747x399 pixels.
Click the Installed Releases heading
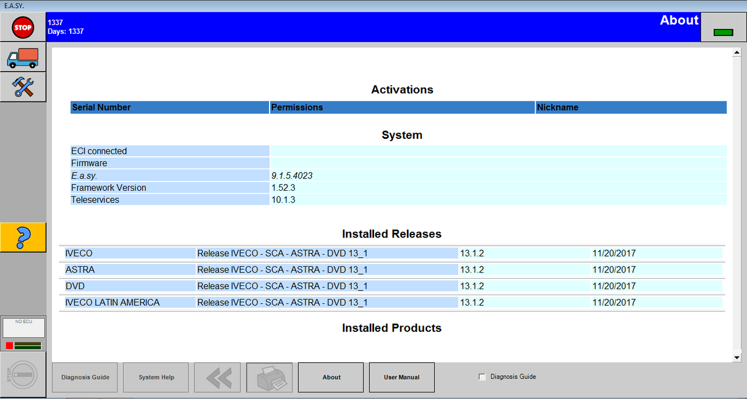coord(392,234)
